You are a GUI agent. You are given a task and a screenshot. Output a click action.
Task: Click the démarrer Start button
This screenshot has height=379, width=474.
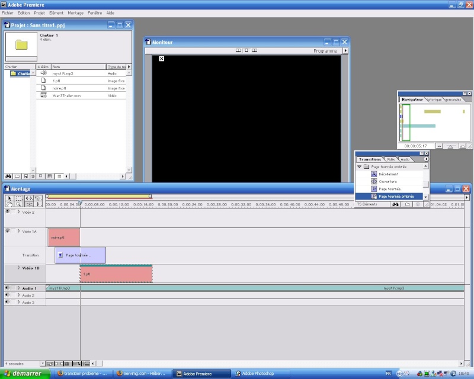coord(25,374)
